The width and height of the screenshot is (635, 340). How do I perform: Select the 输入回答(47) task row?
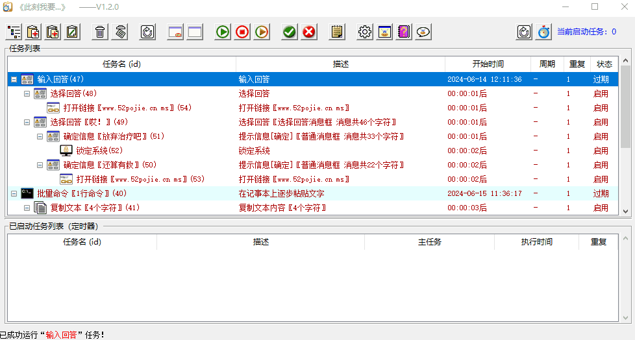[x=313, y=79]
